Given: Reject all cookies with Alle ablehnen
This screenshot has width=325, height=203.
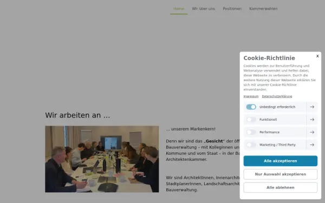Looking at the screenshot, I should click(x=280, y=187).
